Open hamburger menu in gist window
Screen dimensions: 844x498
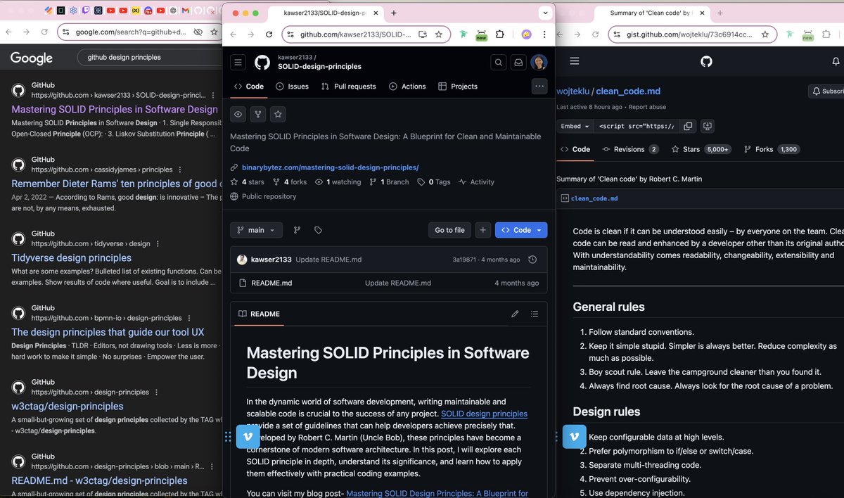coord(575,61)
